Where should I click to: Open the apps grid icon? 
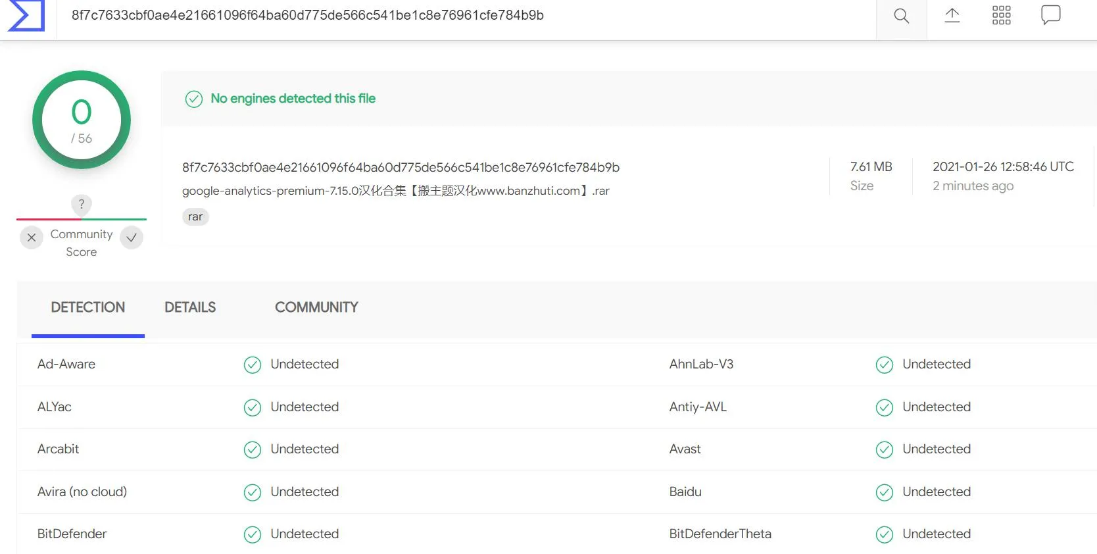click(x=1001, y=15)
